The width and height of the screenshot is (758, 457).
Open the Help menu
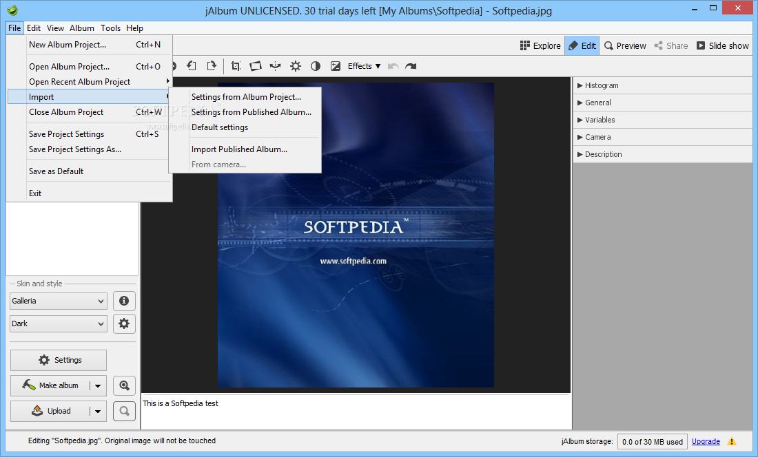coord(134,28)
